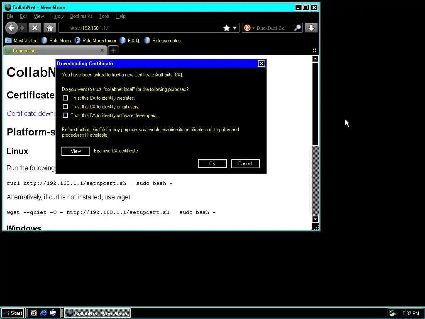The image size is (425, 319).
Task: Open the Pale Moon bookmark
Action: tap(56, 41)
